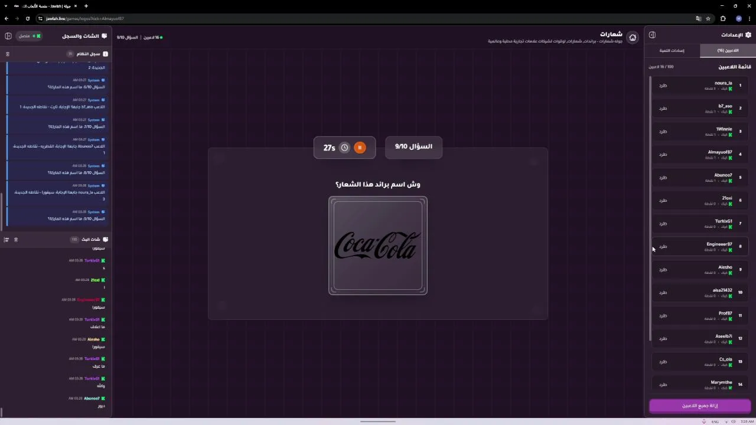The height and width of the screenshot is (425, 756).
Task: Click the 16 / 100 players count text
Action: click(x=662, y=67)
